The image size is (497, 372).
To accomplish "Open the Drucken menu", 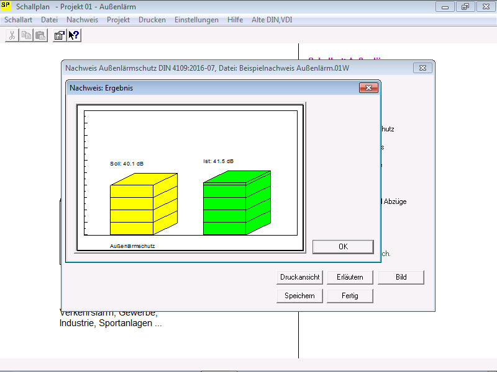I will click(152, 20).
